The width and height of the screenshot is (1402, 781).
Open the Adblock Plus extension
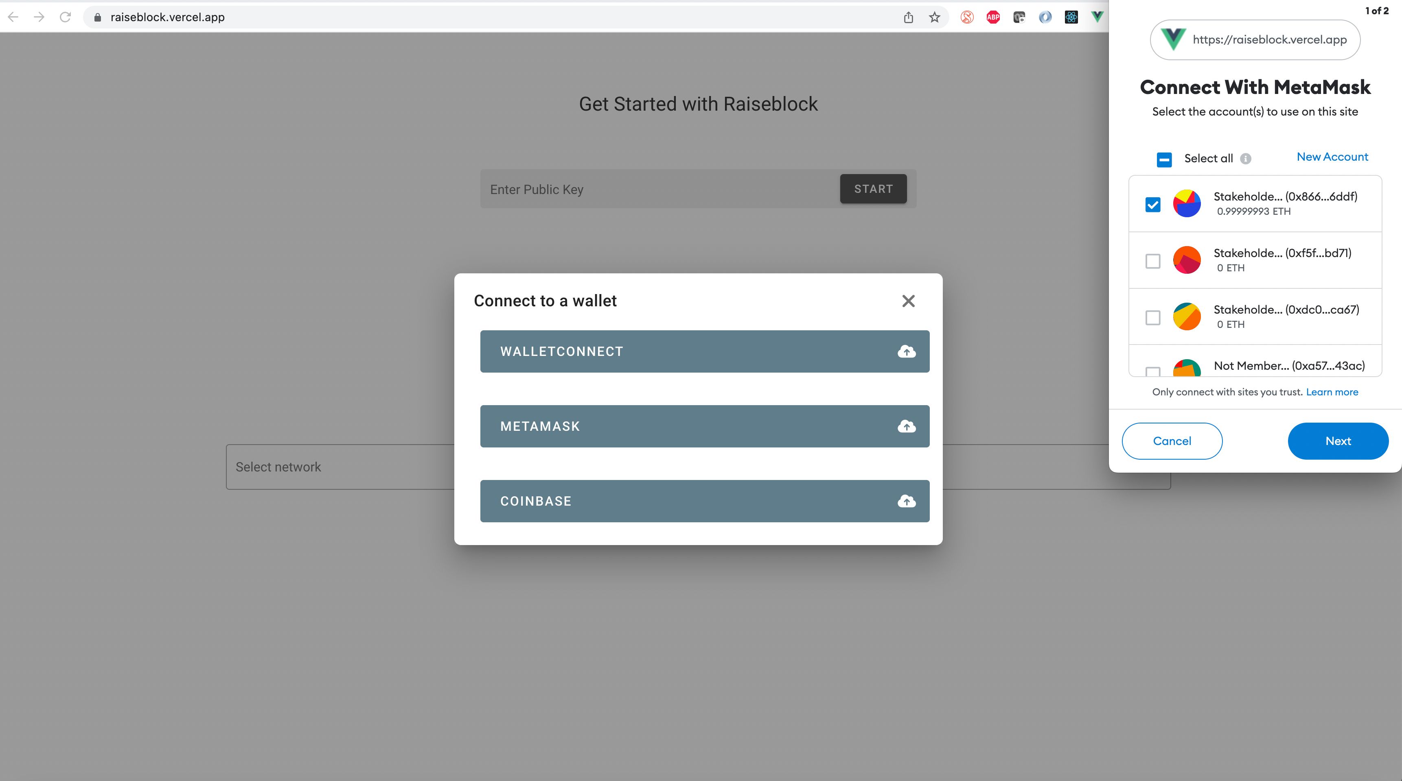[993, 17]
